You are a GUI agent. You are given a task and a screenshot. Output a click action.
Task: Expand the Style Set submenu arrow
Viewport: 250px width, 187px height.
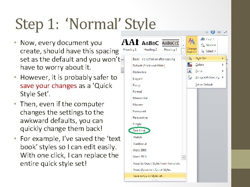tap(223, 59)
